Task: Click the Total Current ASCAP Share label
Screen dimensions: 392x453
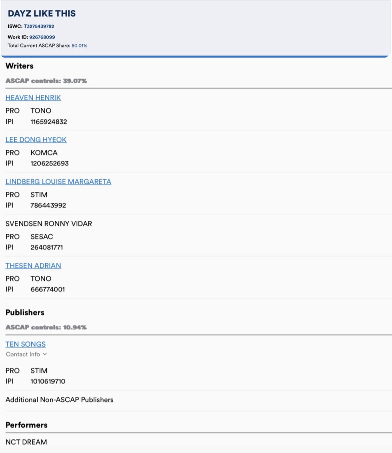Action: [x=39, y=46]
